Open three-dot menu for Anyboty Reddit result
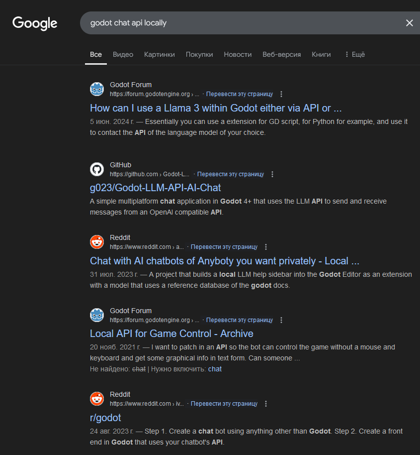 [x=266, y=247]
